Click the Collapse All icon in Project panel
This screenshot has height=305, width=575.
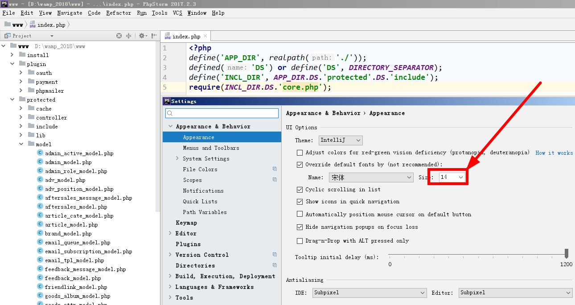point(129,36)
